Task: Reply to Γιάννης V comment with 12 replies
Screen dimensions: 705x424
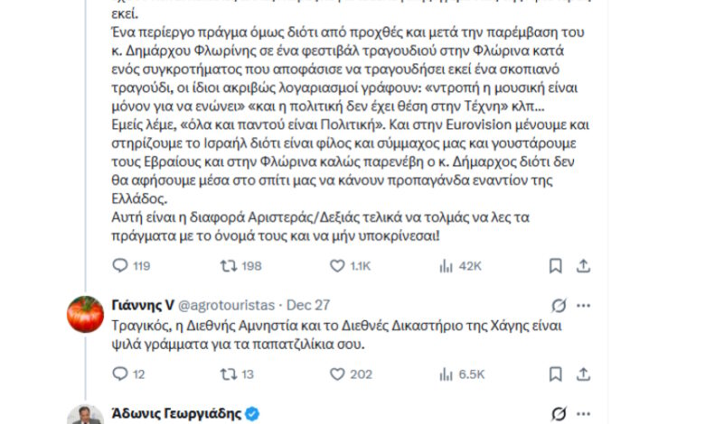Action: (x=120, y=373)
